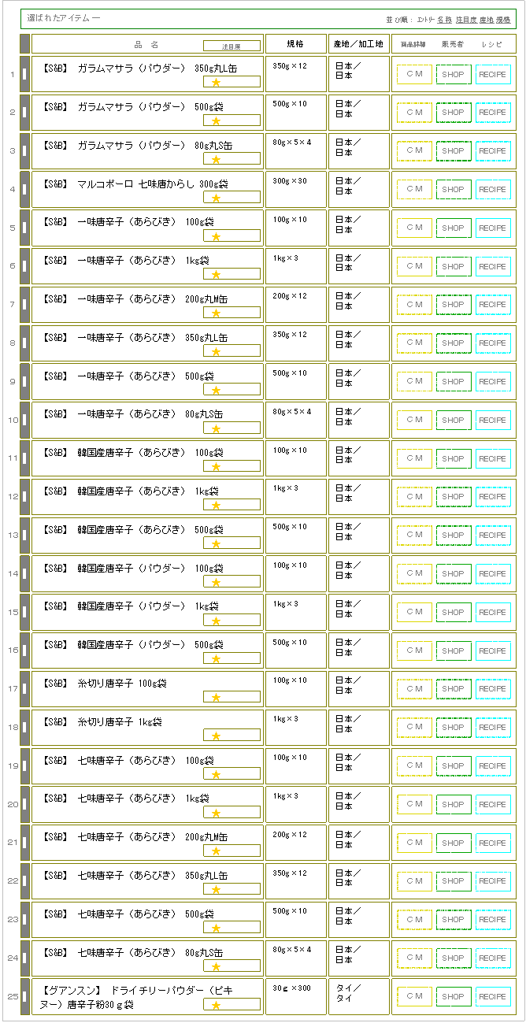Click star for 一味唐辛子（あらびき）100g袋
526x1023 pixels.
216,236
